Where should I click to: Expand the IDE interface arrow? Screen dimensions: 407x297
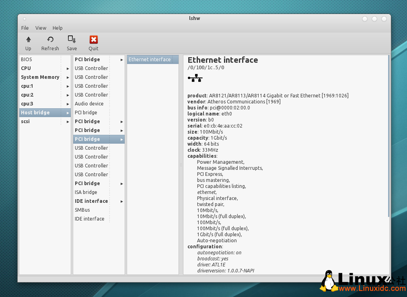[121, 201]
